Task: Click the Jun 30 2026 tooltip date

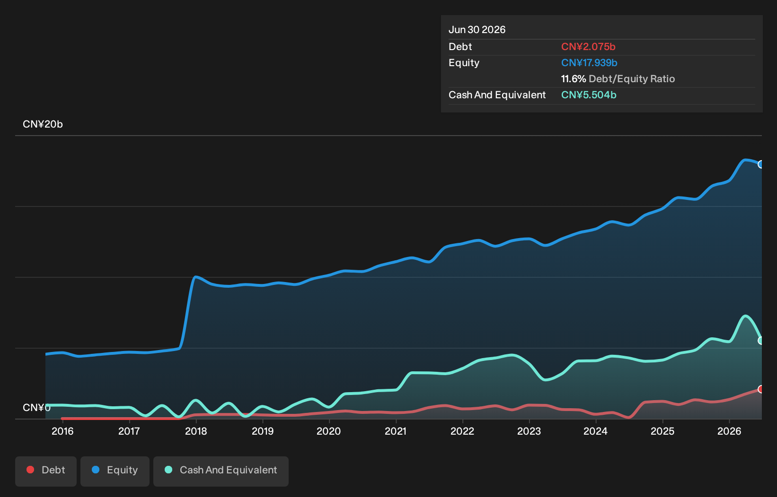Action: point(477,30)
